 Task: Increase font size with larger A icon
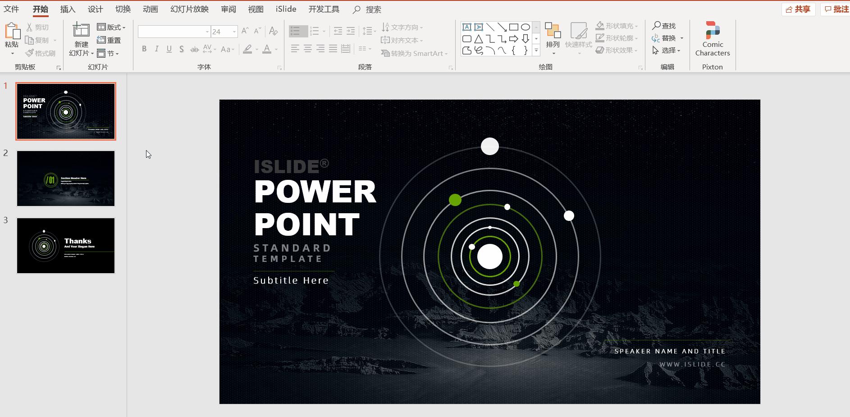[x=245, y=31]
